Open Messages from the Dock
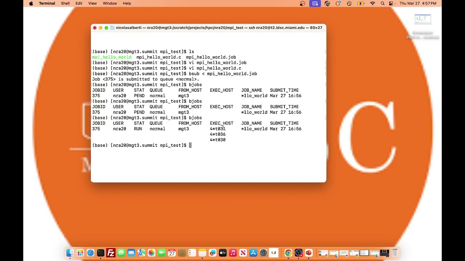This screenshot has height=261, width=465. tap(121, 253)
